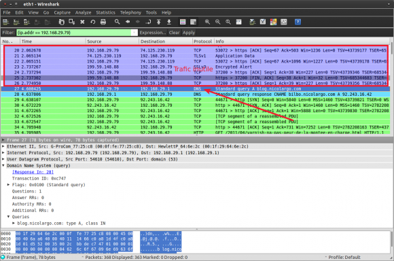Start a new live capture
Viewport: 394px width, 261px height.
coord(26,22)
